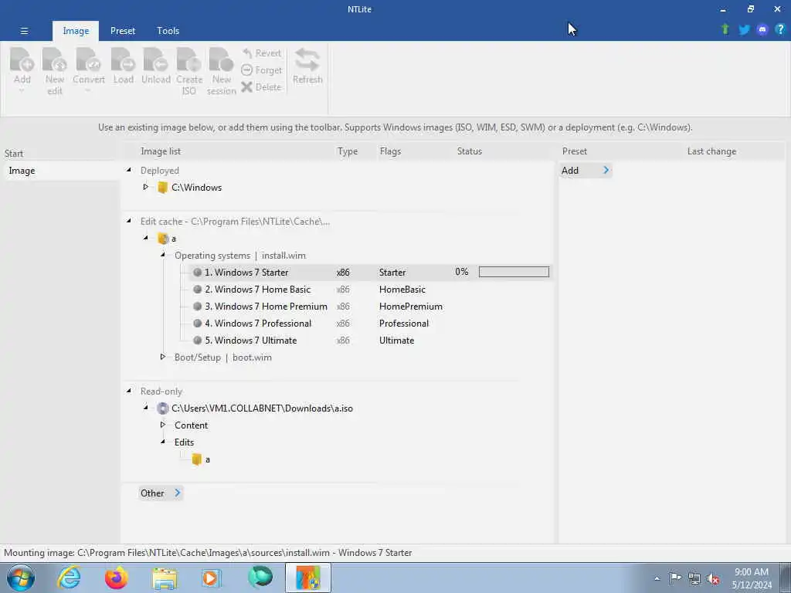
Task: Open Windows Media Player from taskbar
Action: [x=211, y=578]
